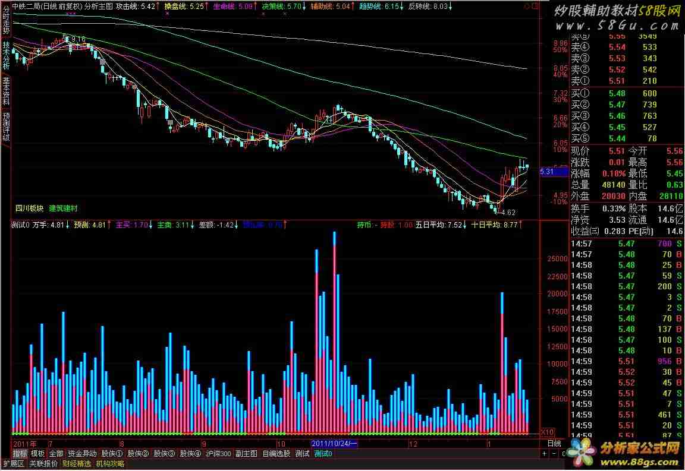Click the 操盘线 indicator label

click(177, 6)
